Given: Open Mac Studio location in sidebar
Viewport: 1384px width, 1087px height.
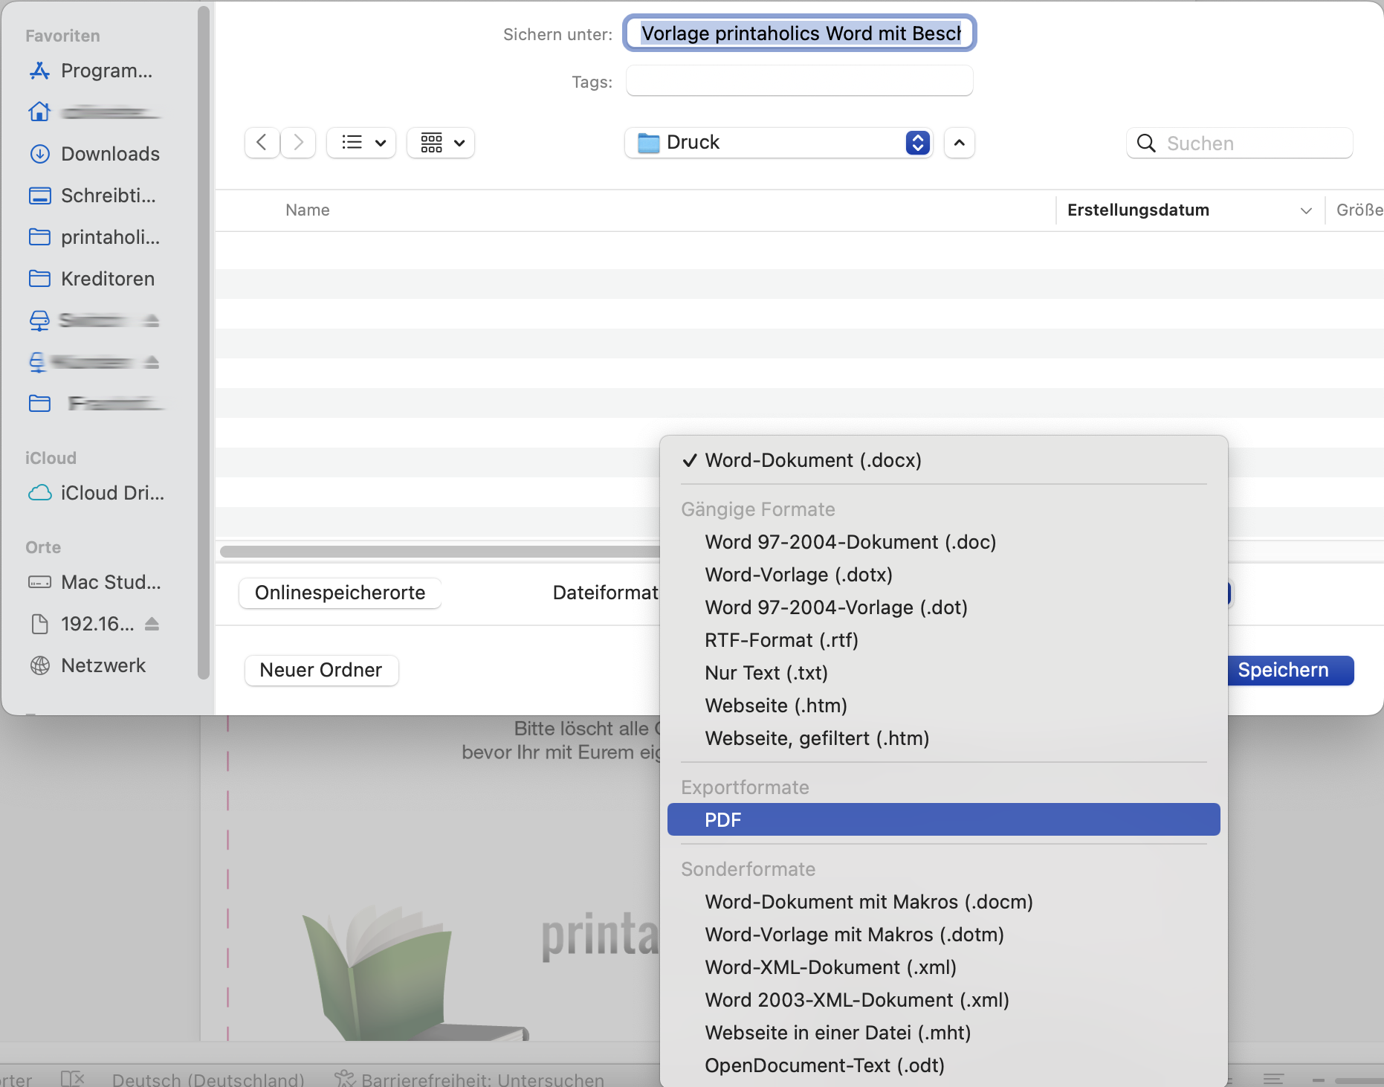Looking at the screenshot, I should click(94, 582).
